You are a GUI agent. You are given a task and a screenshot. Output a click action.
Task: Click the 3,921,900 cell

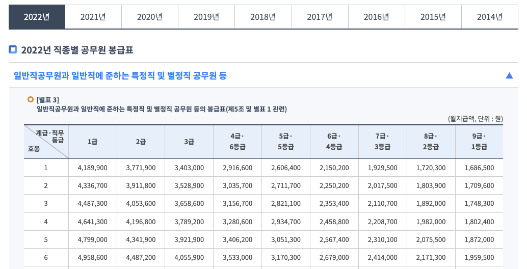(x=189, y=239)
